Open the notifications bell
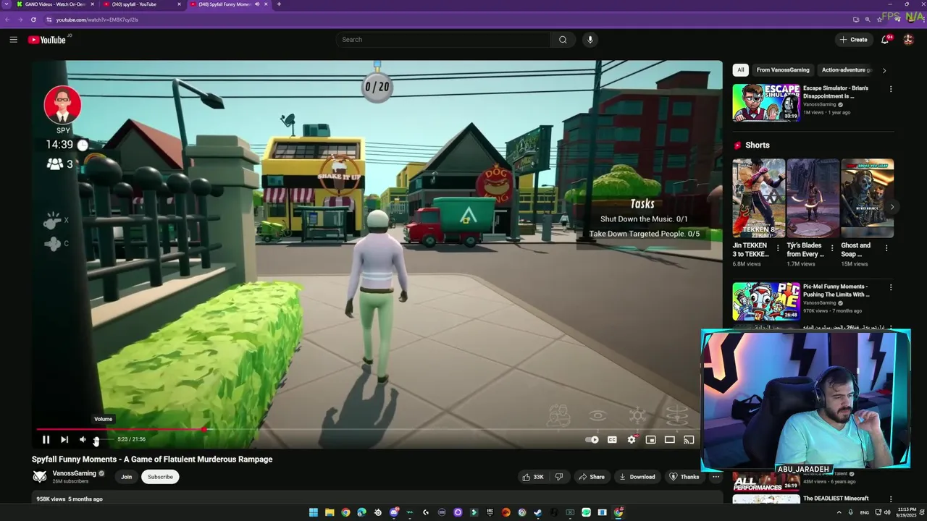This screenshot has height=521, width=927. [885, 40]
